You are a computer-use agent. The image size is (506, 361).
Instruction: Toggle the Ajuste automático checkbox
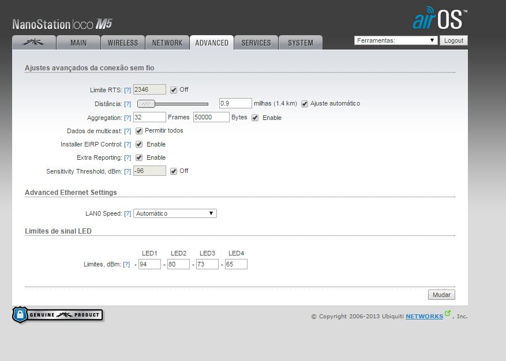304,104
